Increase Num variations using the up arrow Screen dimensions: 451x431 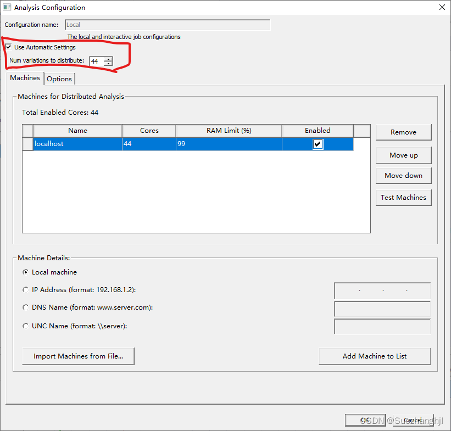click(108, 59)
